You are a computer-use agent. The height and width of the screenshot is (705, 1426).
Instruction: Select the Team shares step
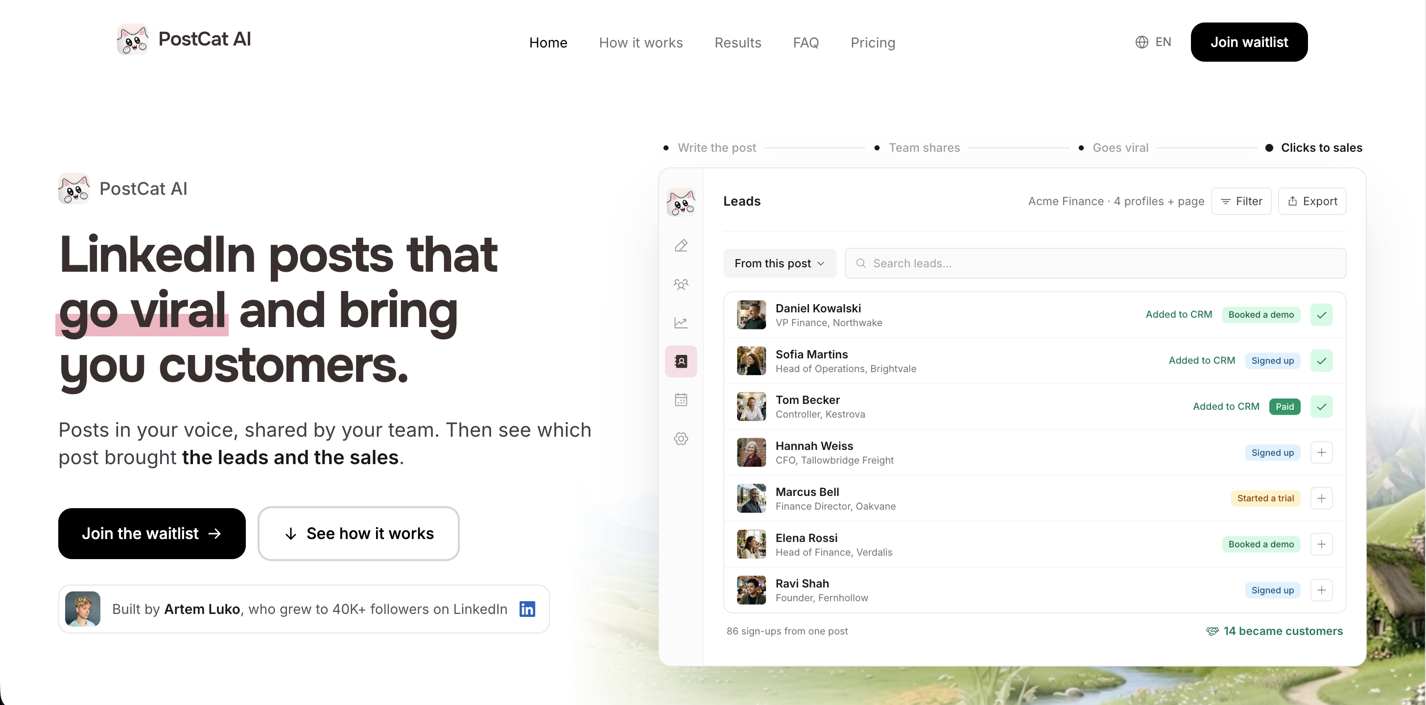pyautogui.click(x=917, y=148)
